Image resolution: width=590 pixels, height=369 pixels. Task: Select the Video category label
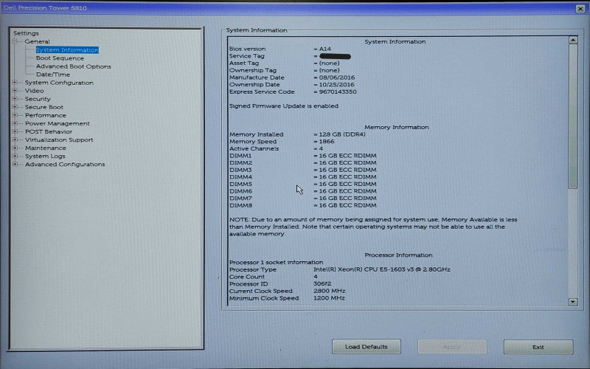pyautogui.click(x=34, y=91)
